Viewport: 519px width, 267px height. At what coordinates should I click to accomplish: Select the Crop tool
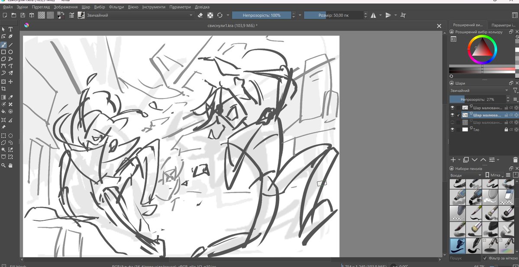(x=3, y=89)
